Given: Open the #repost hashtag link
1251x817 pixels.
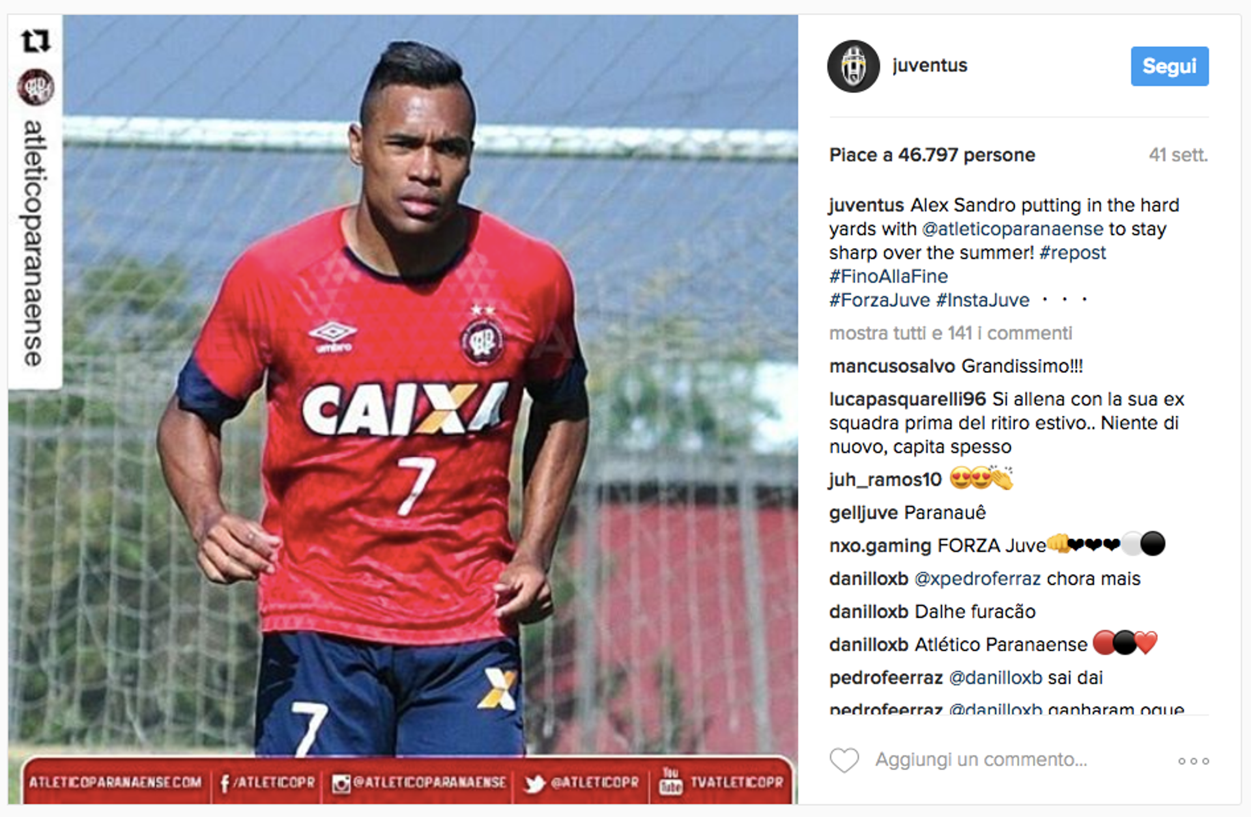Looking at the screenshot, I should pyautogui.click(x=1072, y=253).
